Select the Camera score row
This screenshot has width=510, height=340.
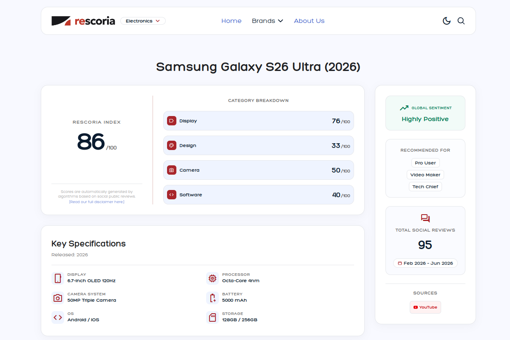coord(258,170)
